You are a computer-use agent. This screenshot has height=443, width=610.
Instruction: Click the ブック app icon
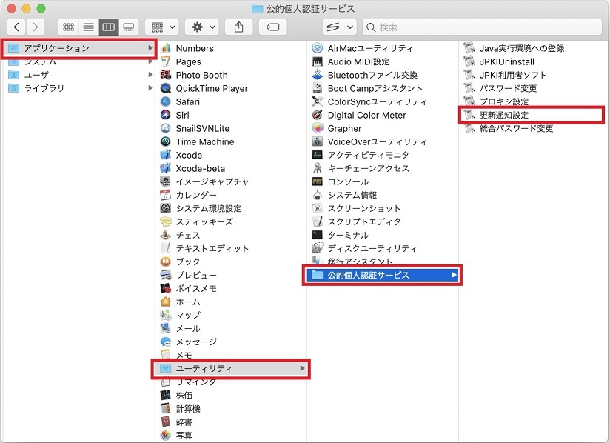(x=165, y=262)
